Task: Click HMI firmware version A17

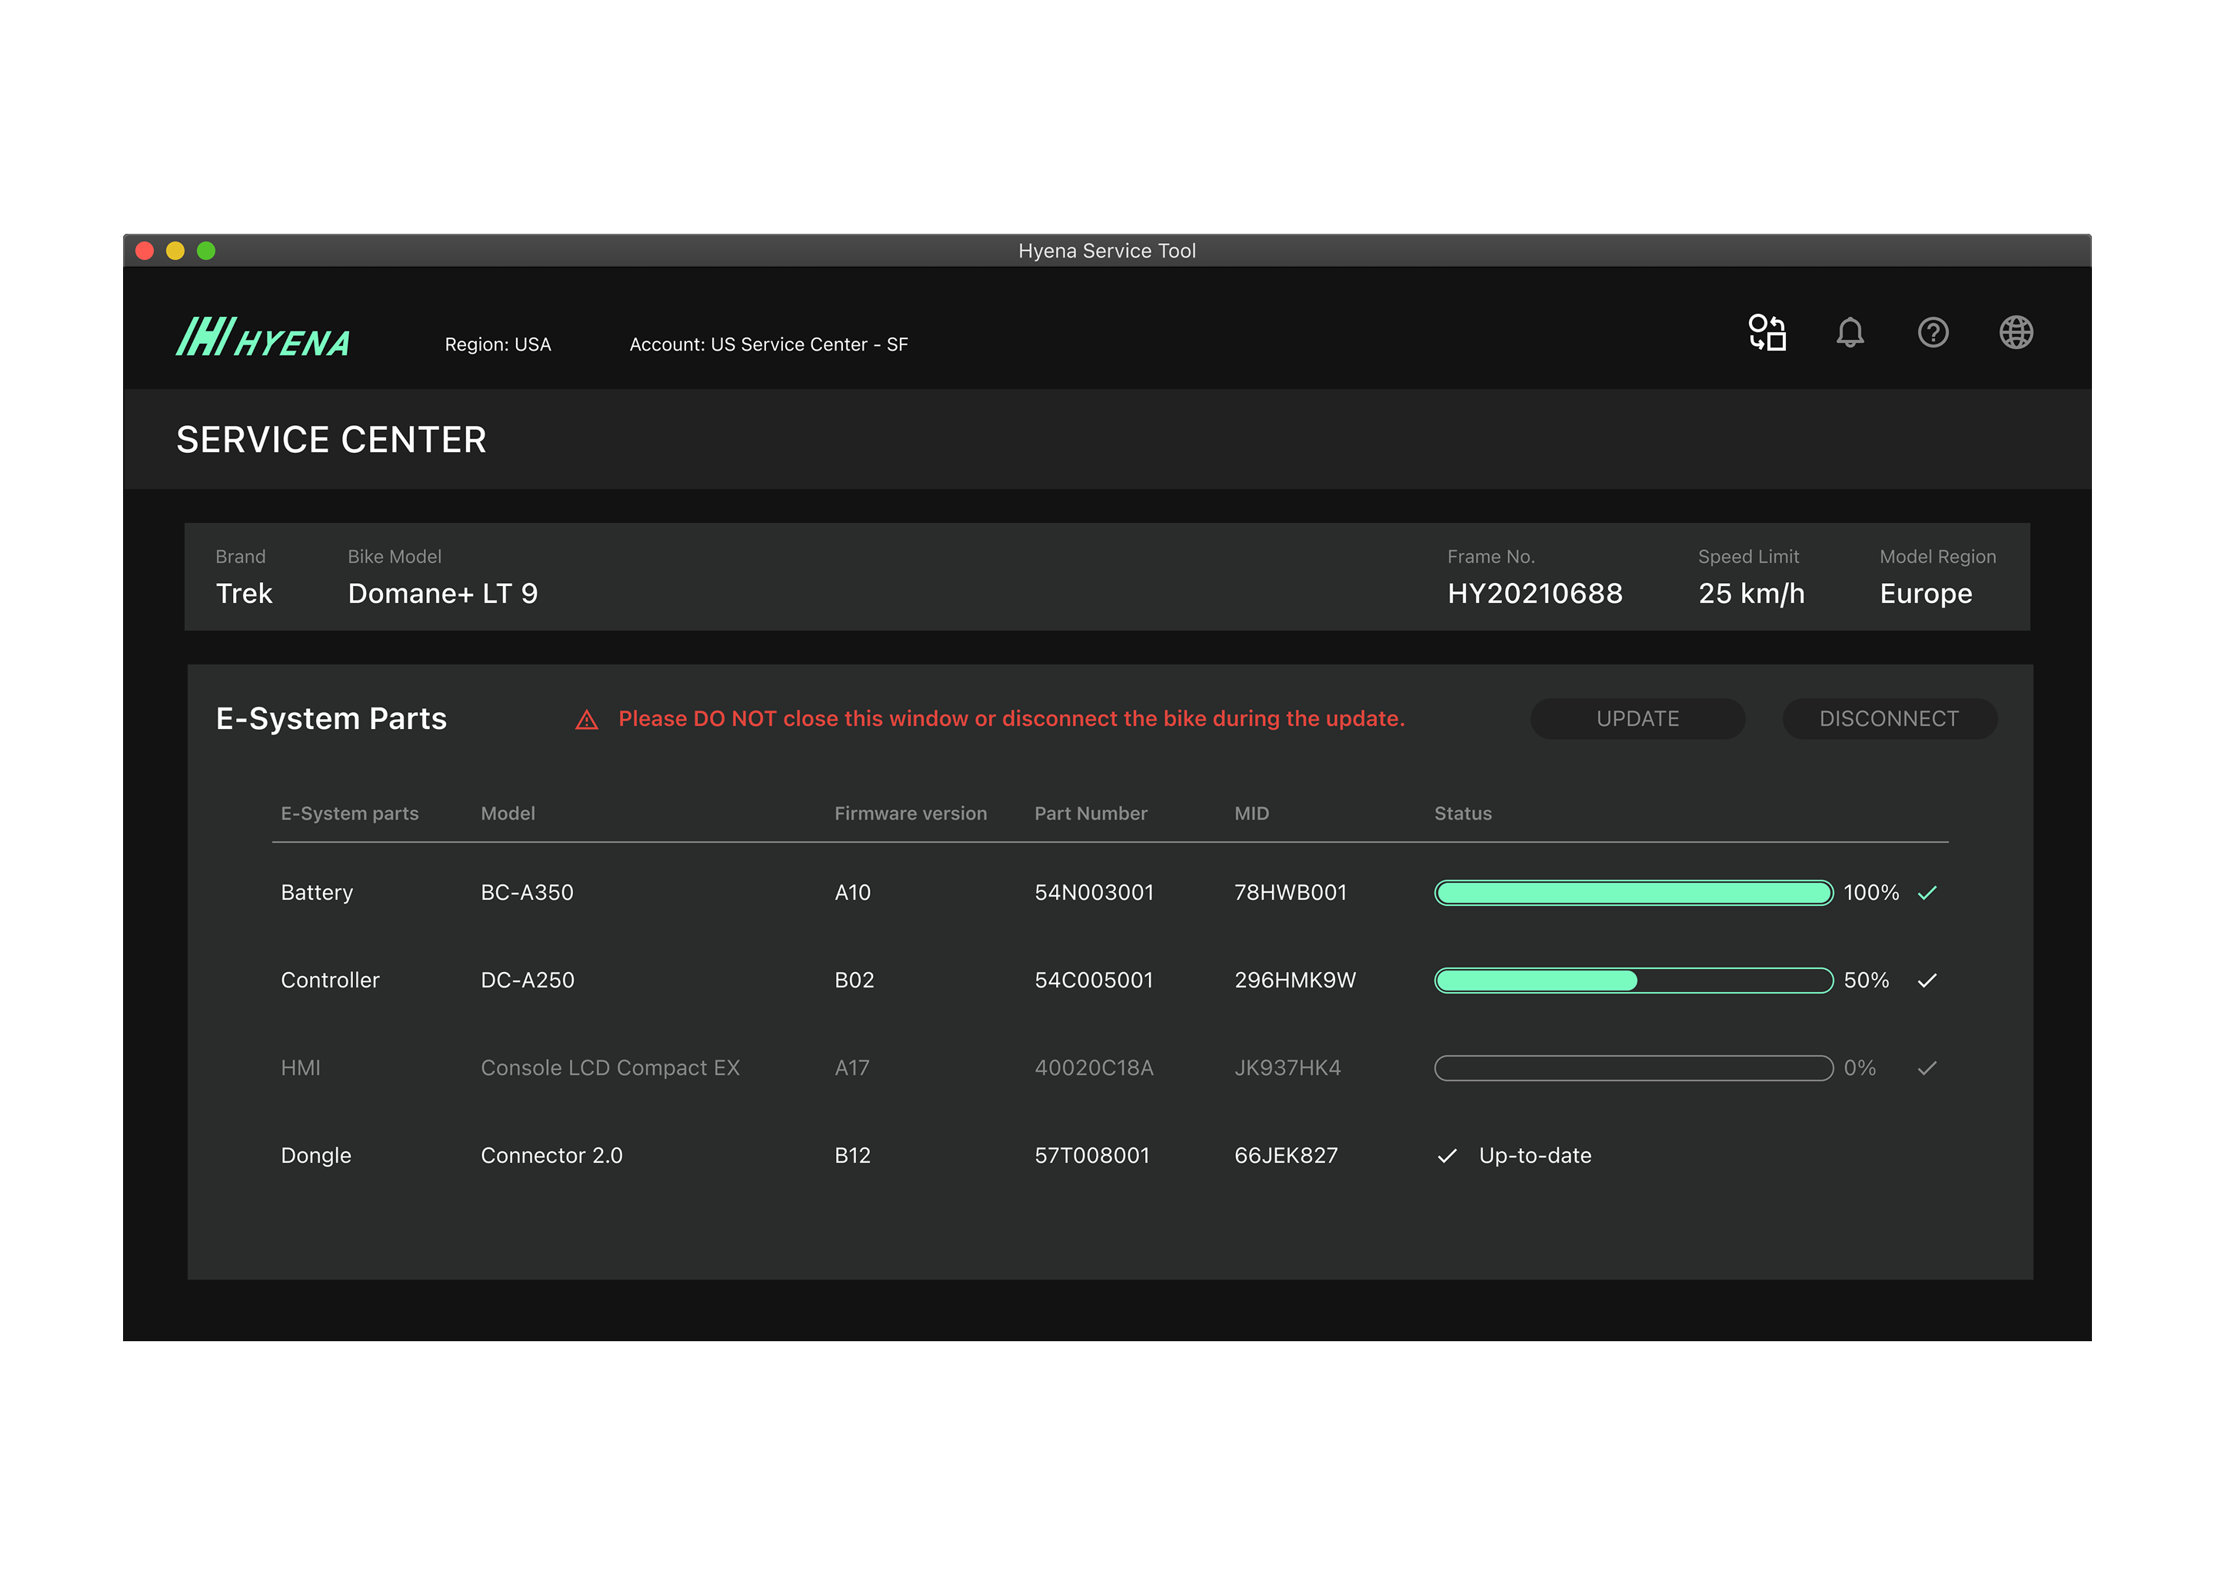Action: pos(852,1067)
